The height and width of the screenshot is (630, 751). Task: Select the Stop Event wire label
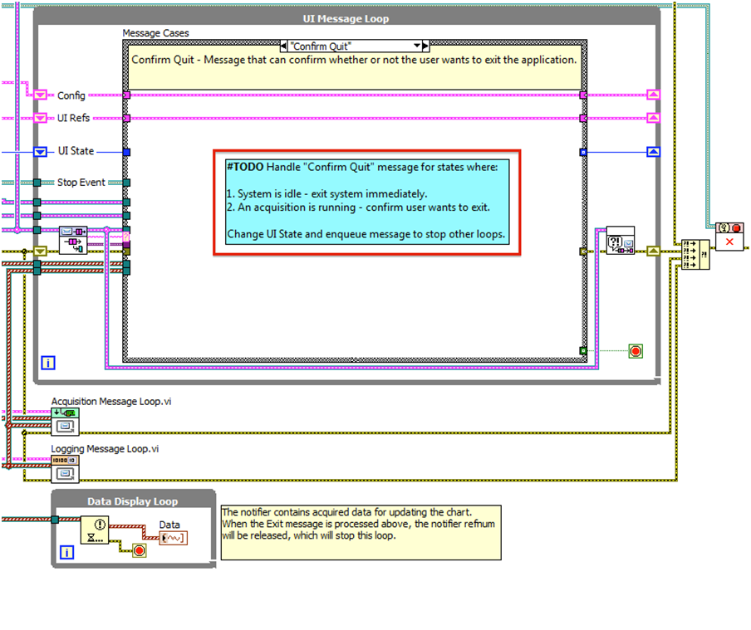pyautogui.click(x=81, y=183)
